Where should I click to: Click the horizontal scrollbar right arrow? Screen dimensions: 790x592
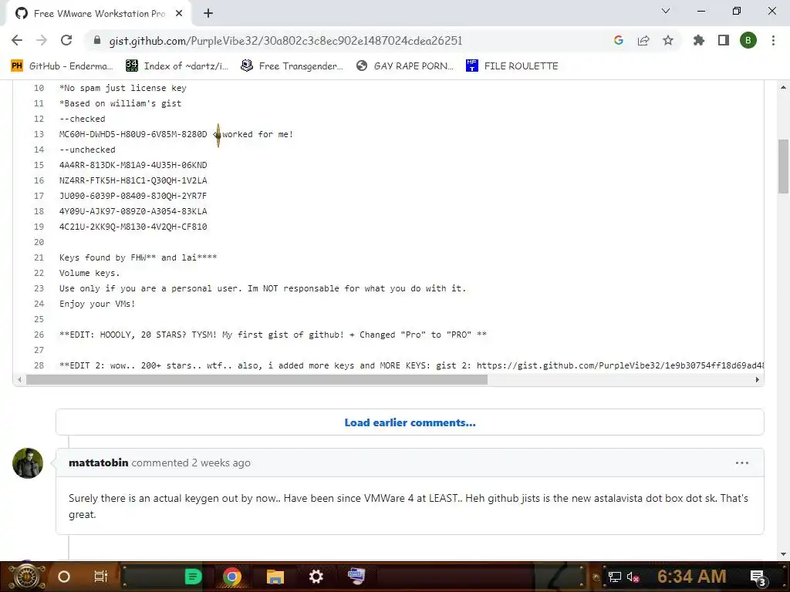click(x=758, y=379)
